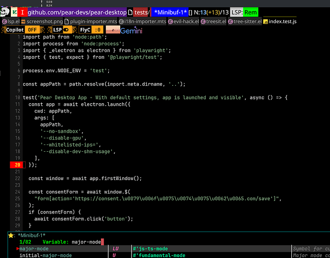330x258 pixels.
Task: Click the Gemini icon in the toolbar
Action: point(131,30)
